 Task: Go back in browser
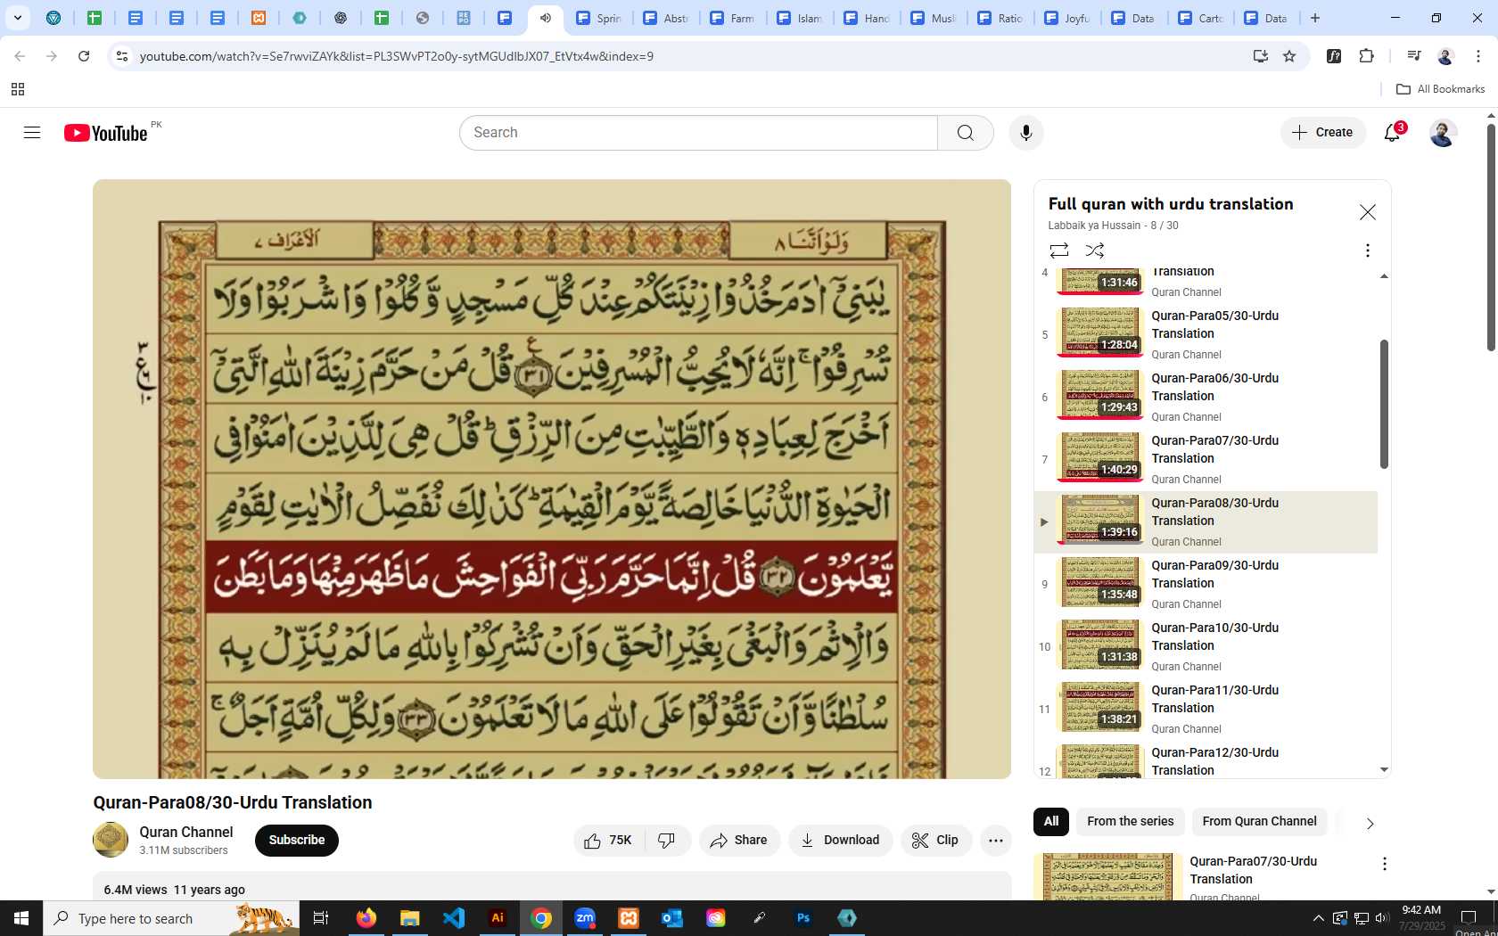coord(20,56)
